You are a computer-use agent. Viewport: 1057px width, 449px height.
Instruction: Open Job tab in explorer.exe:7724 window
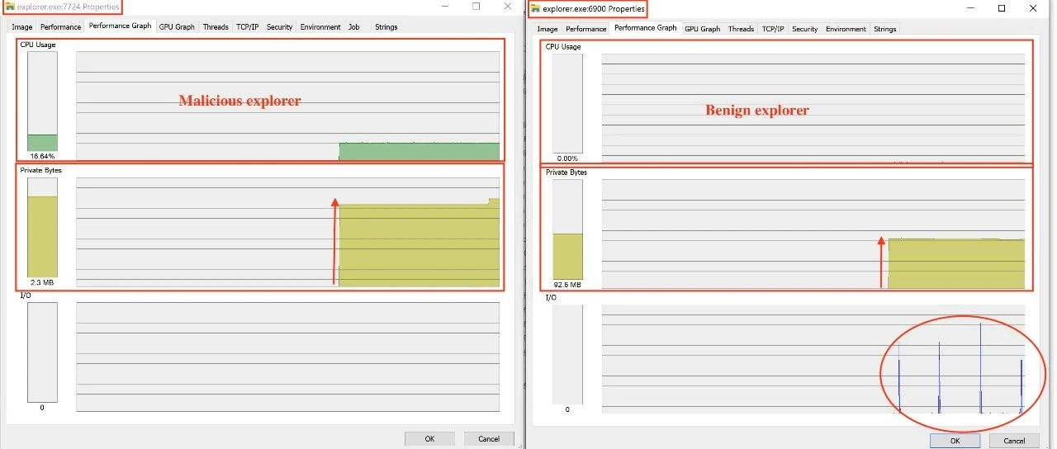[x=354, y=26]
